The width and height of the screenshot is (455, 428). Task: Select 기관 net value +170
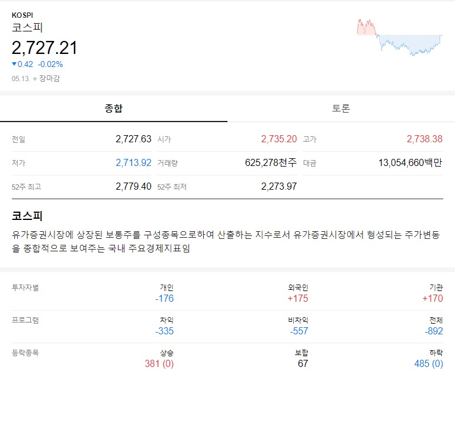(x=432, y=299)
